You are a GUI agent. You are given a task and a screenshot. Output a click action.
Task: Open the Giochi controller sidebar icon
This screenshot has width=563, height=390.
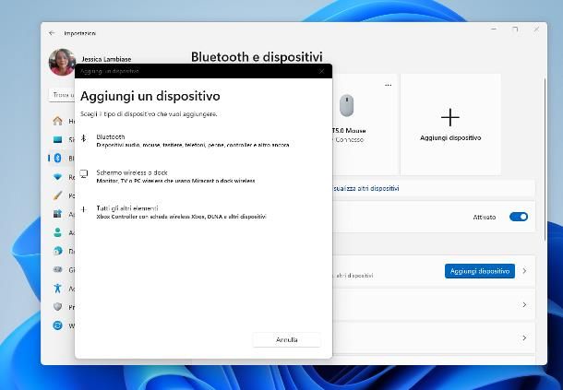pos(57,269)
